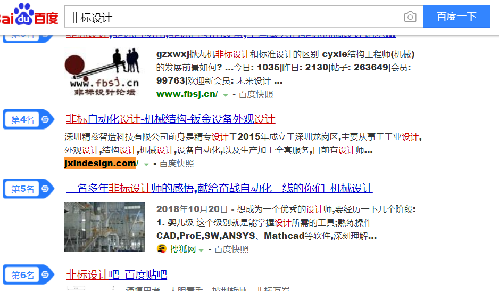Click the swirl icon in 第5名 badge

[45, 188]
